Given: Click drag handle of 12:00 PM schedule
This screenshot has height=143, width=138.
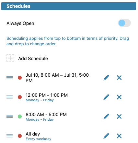Looking at the screenshot, I should 9,97.
